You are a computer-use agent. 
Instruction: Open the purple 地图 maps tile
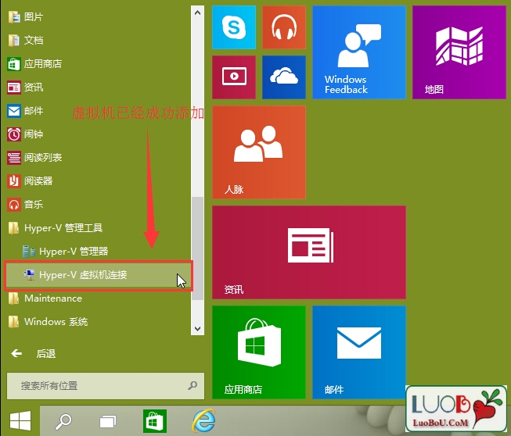coord(459,52)
